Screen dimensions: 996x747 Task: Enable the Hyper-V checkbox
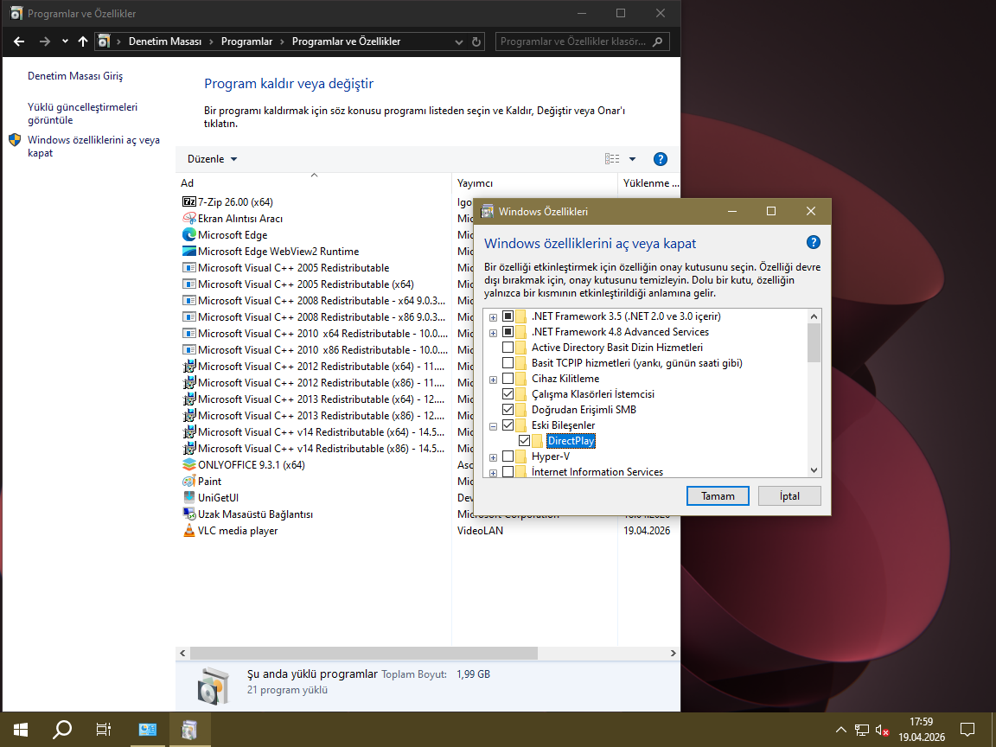point(508,456)
